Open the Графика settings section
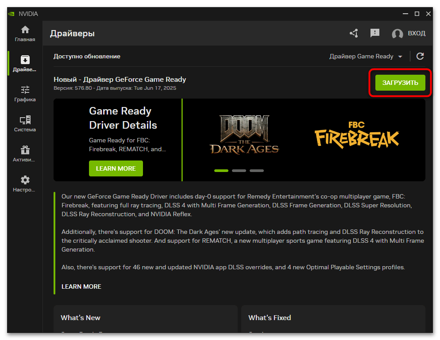 click(x=25, y=94)
